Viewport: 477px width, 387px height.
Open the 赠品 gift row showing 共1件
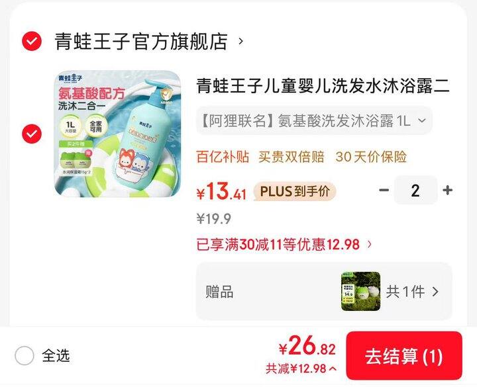tap(324, 292)
